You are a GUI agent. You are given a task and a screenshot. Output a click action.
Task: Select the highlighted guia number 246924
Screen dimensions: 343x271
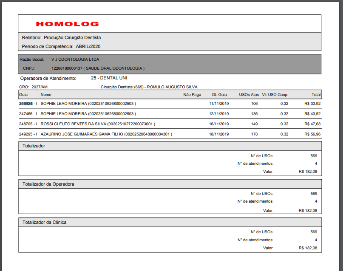click(x=26, y=103)
